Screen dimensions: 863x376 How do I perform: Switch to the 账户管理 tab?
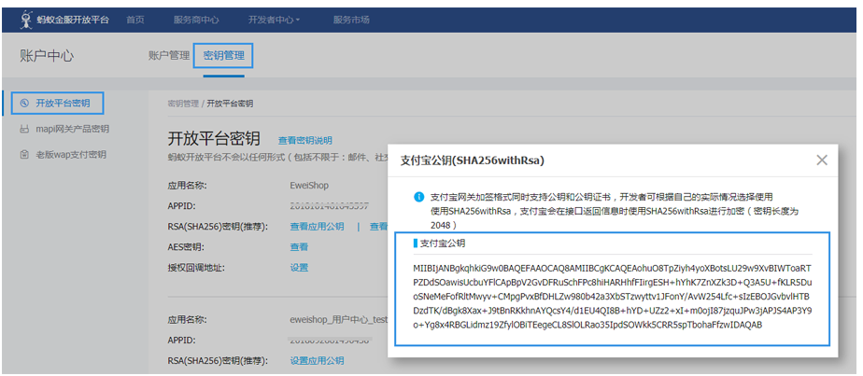coord(169,56)
